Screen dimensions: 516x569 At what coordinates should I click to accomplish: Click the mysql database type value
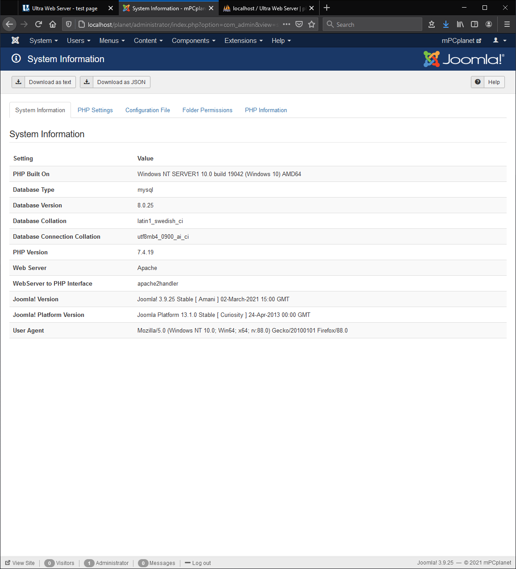tap(145, 190)
